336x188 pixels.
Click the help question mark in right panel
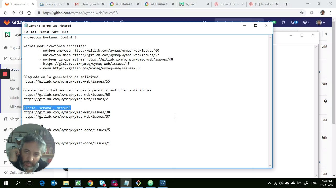pos(326,101)
